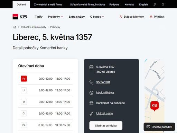Click the email at-sign icon
The width and height of the screenshot is (177, 133).
[x=91, y=93]
